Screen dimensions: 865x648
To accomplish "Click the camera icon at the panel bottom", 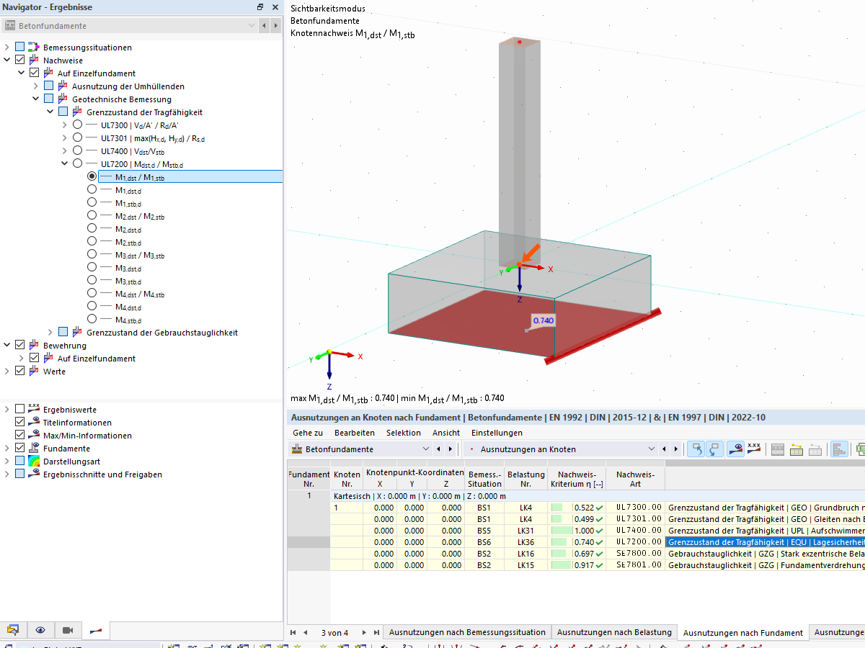I will 68,630.
